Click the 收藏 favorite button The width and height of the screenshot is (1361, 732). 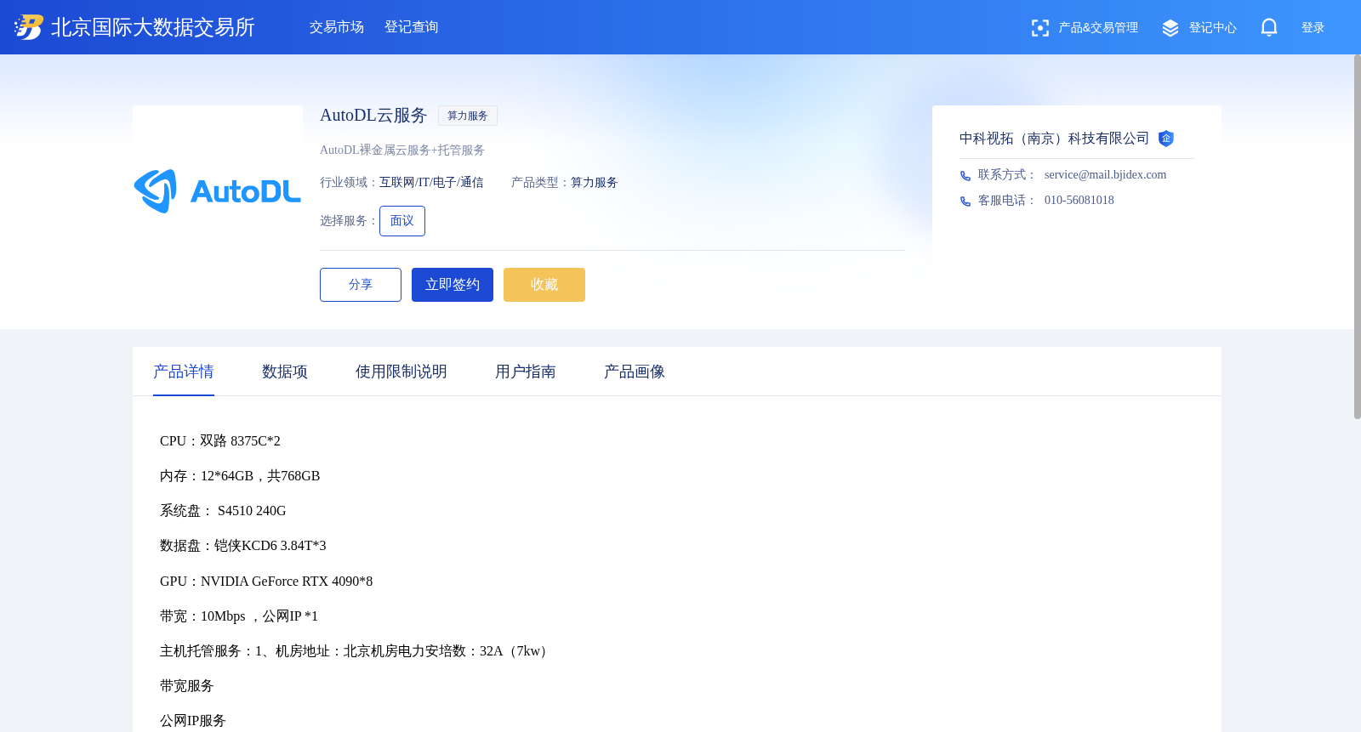544,285
